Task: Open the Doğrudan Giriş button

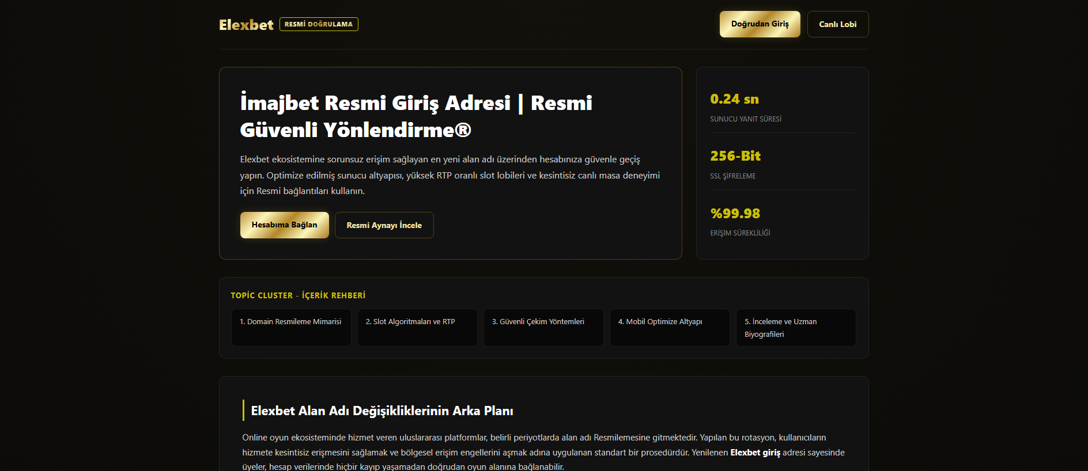Action: coord(760,24)
